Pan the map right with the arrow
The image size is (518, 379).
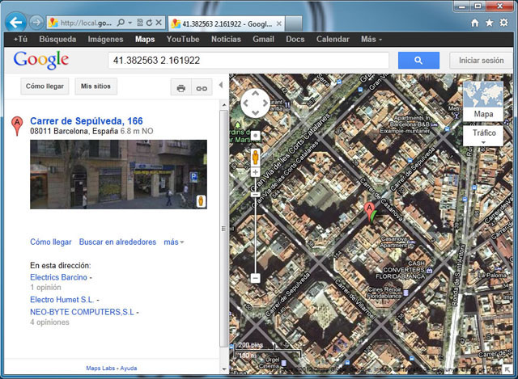[265, 103]
